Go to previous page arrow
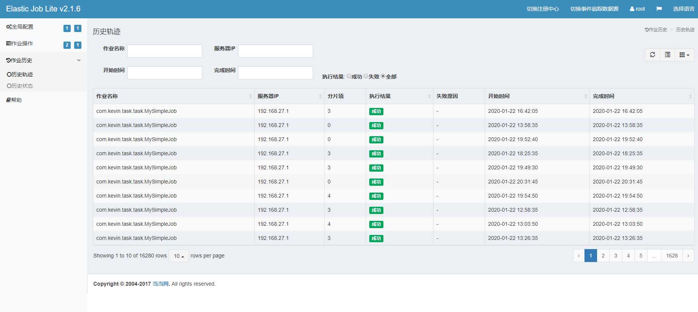Screen dimensions: 698x312 579,256
